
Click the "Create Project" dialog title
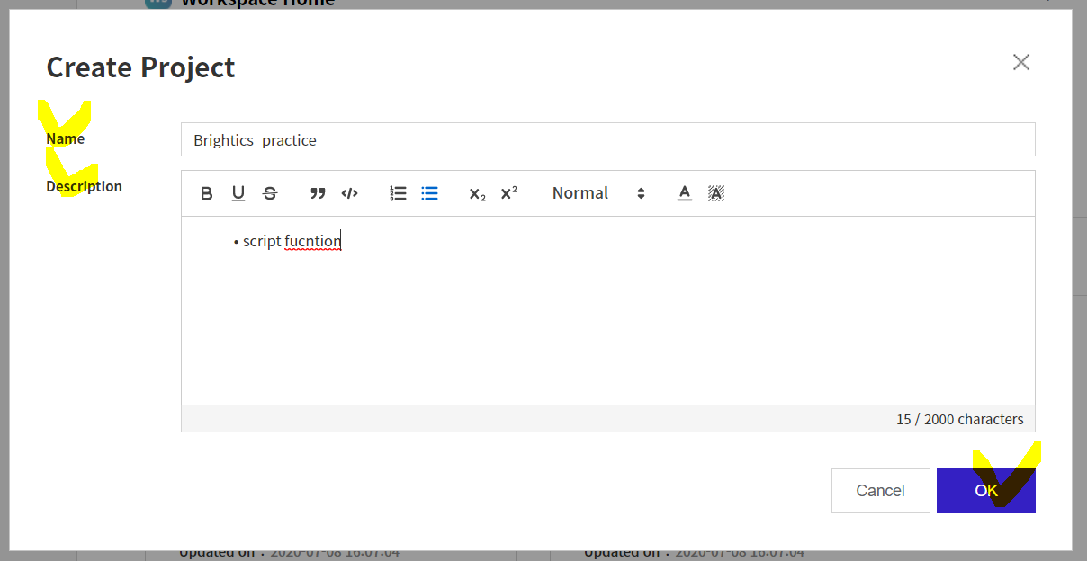coord(140,67)
